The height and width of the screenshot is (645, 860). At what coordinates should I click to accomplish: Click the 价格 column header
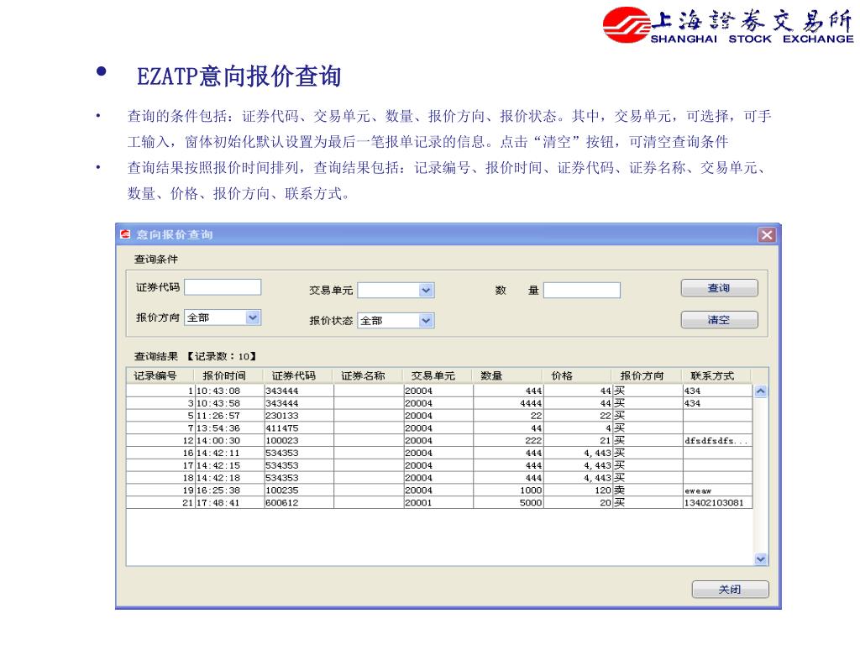coord(577,375)
